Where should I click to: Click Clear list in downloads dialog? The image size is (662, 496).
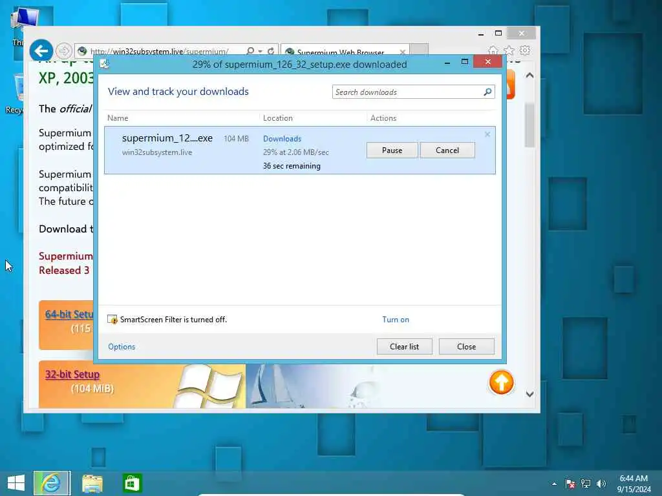tap(404, 346)
